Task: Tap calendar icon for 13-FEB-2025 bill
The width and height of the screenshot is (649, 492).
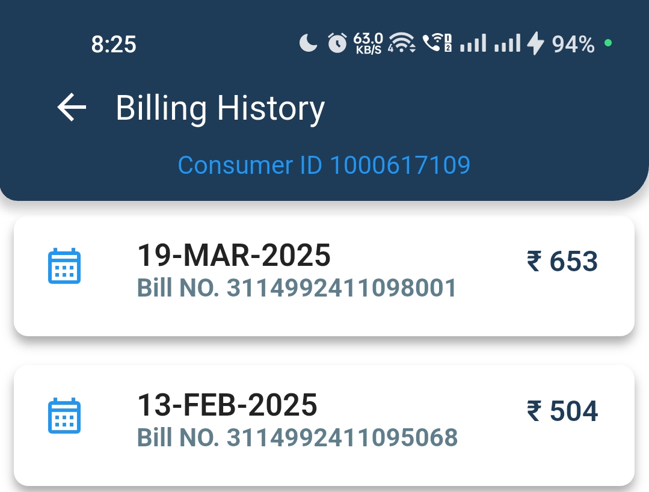Action: (64, 416)
